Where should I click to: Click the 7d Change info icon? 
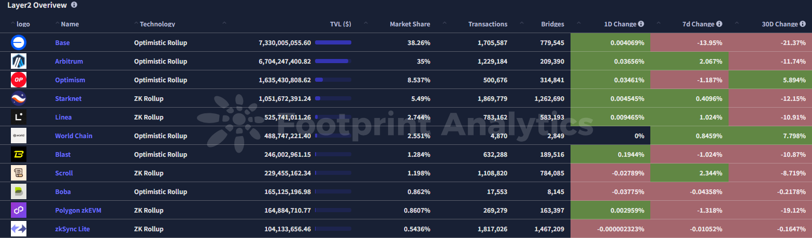coord(719,24)
